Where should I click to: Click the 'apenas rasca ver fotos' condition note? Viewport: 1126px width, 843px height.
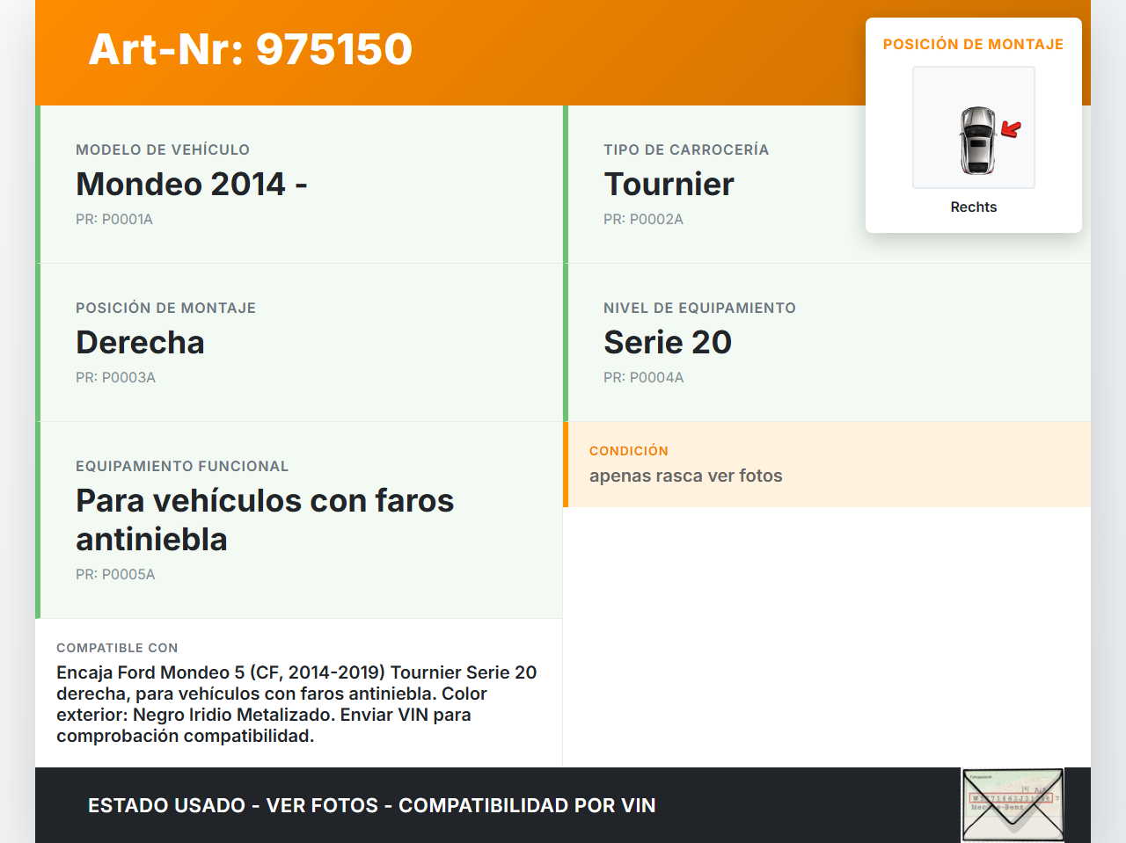(x=685, y=476)
